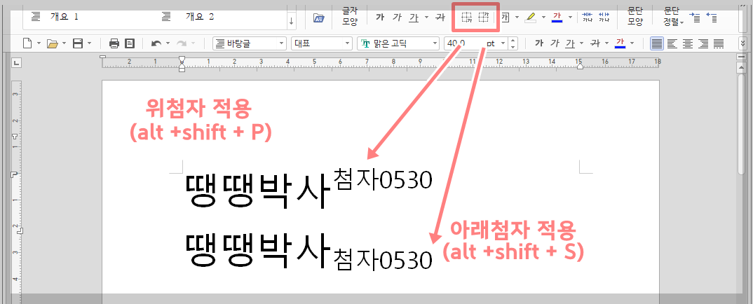Image resolution: width=753 pixels, height=304 pixels.
Task: Apply highlighter pen color
Action: click(530, 18)
